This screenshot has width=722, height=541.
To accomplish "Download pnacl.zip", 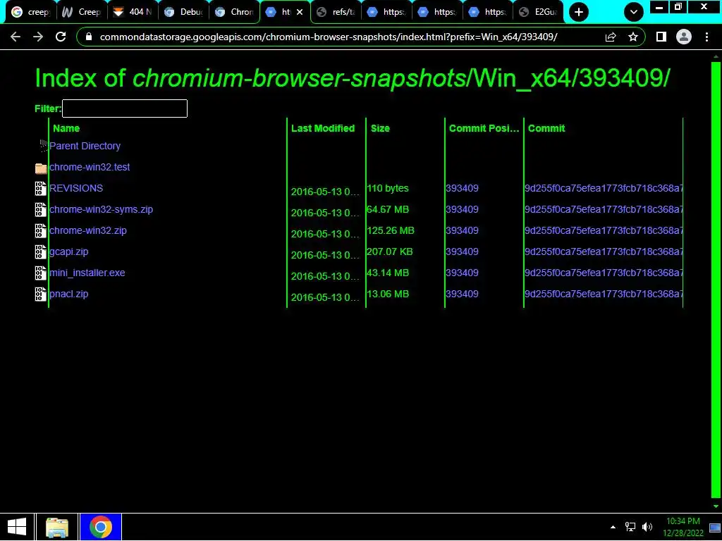I will pos(69,294).
